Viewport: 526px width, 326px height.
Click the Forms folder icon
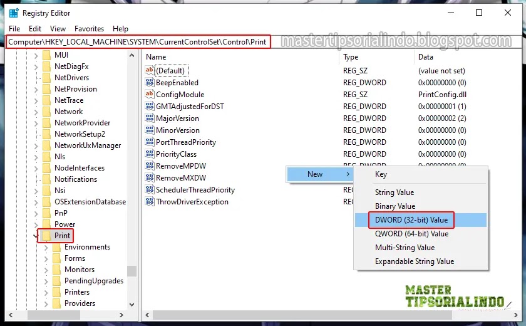pyautogui.click(x=57, y=258)
